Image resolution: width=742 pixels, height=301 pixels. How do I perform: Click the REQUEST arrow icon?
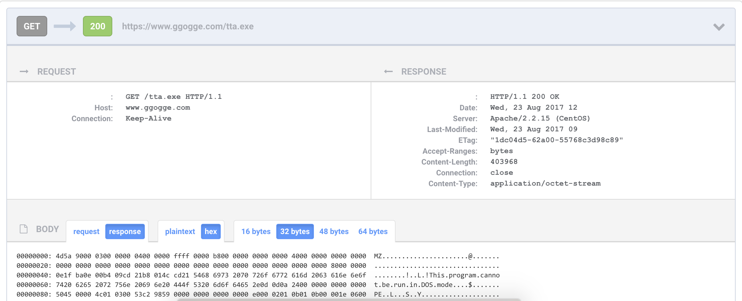[x=25, y=71]
